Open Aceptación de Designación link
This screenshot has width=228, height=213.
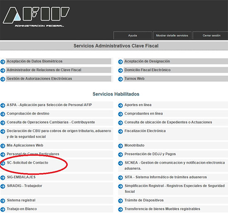[x=147, y=61]
